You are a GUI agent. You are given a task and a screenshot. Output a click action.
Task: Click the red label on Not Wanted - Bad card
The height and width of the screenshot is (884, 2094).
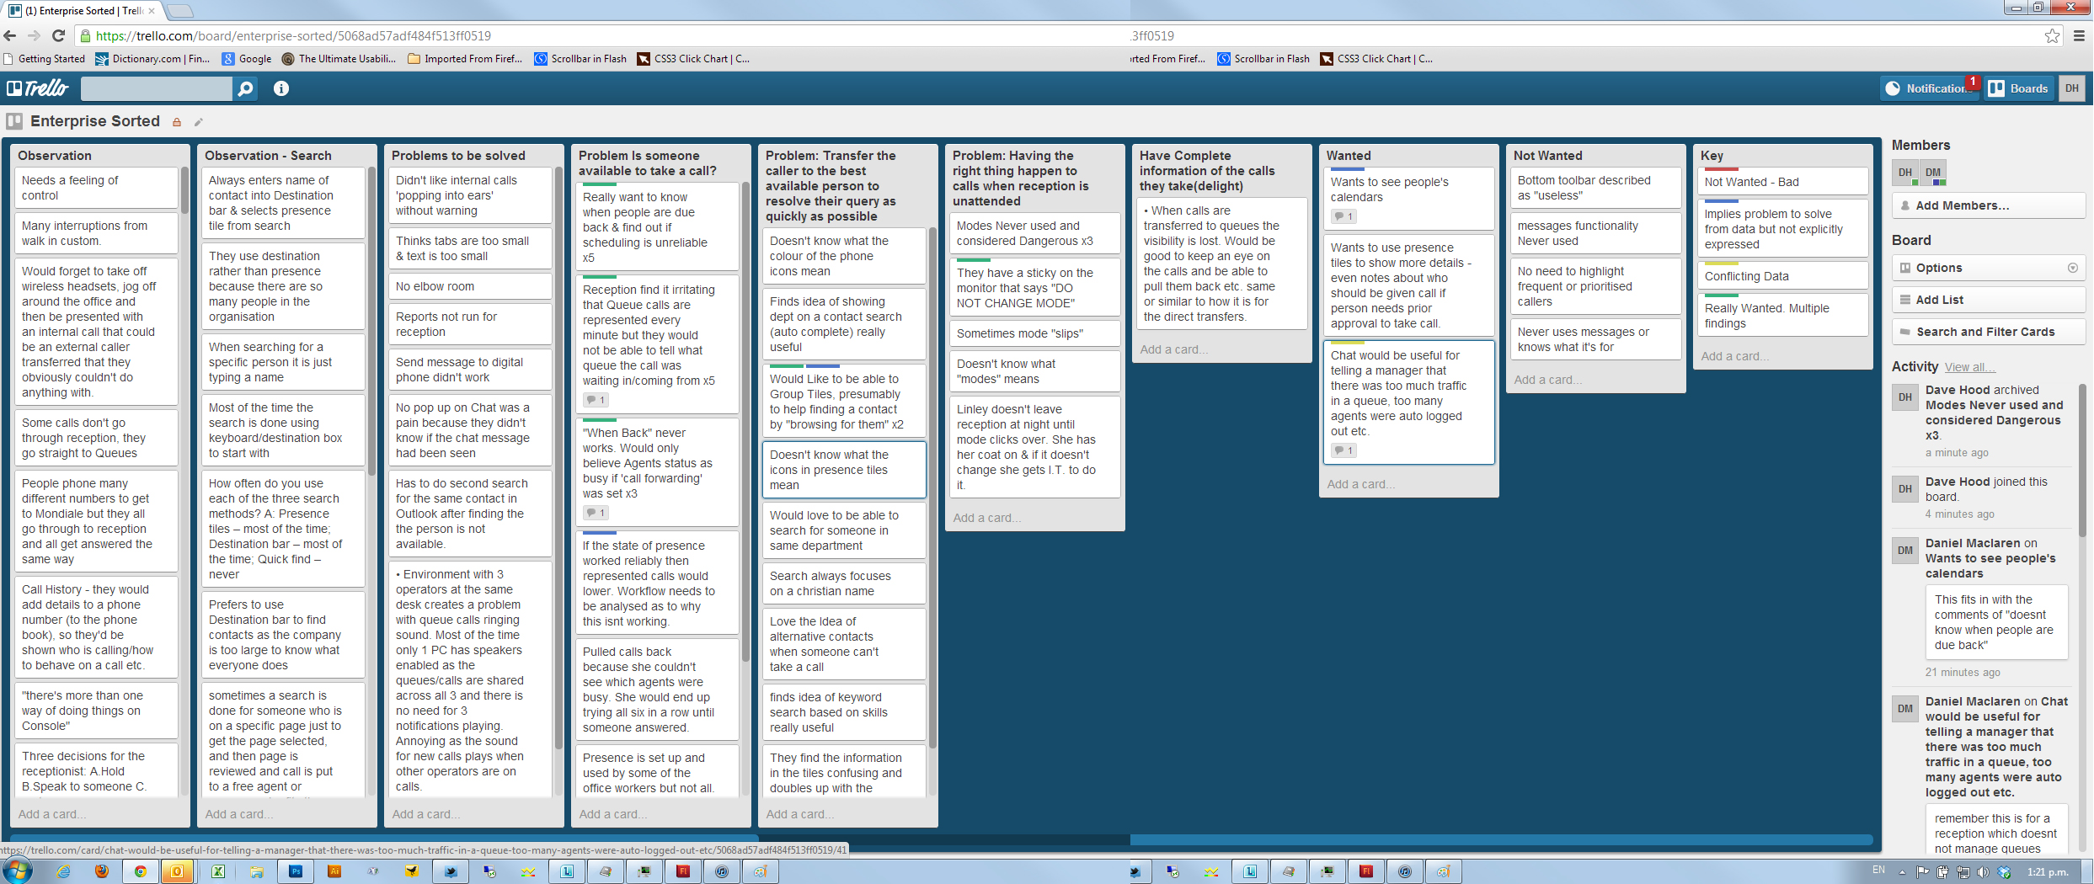click(1721, 169)
